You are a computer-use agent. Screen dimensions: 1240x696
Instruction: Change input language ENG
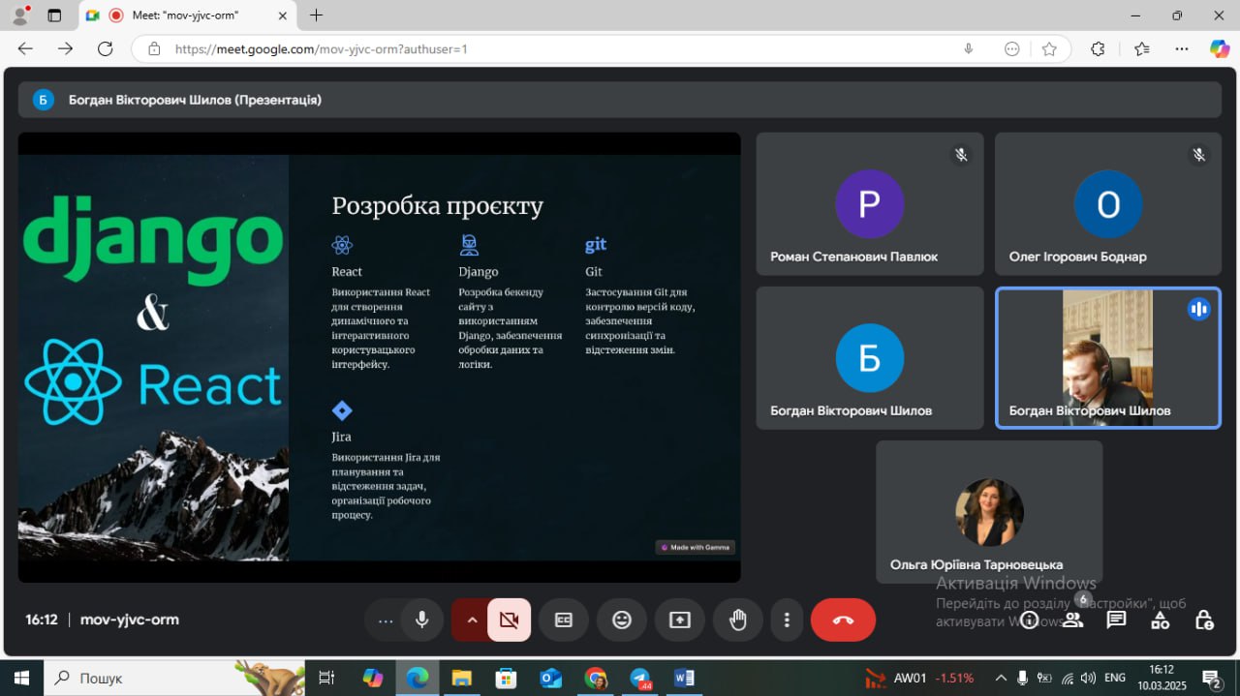point(1115,678)
